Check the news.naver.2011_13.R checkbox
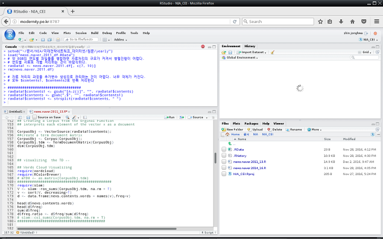Viewport: 383px width, 239px height. (x=224, y=162)
